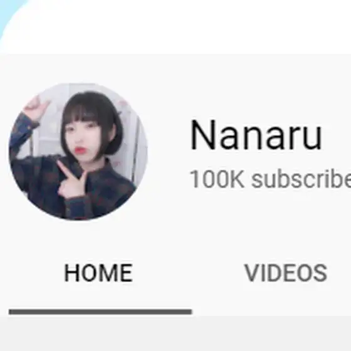Click the 100K number under the channel name
351x351 pixels.
[217, 179]
